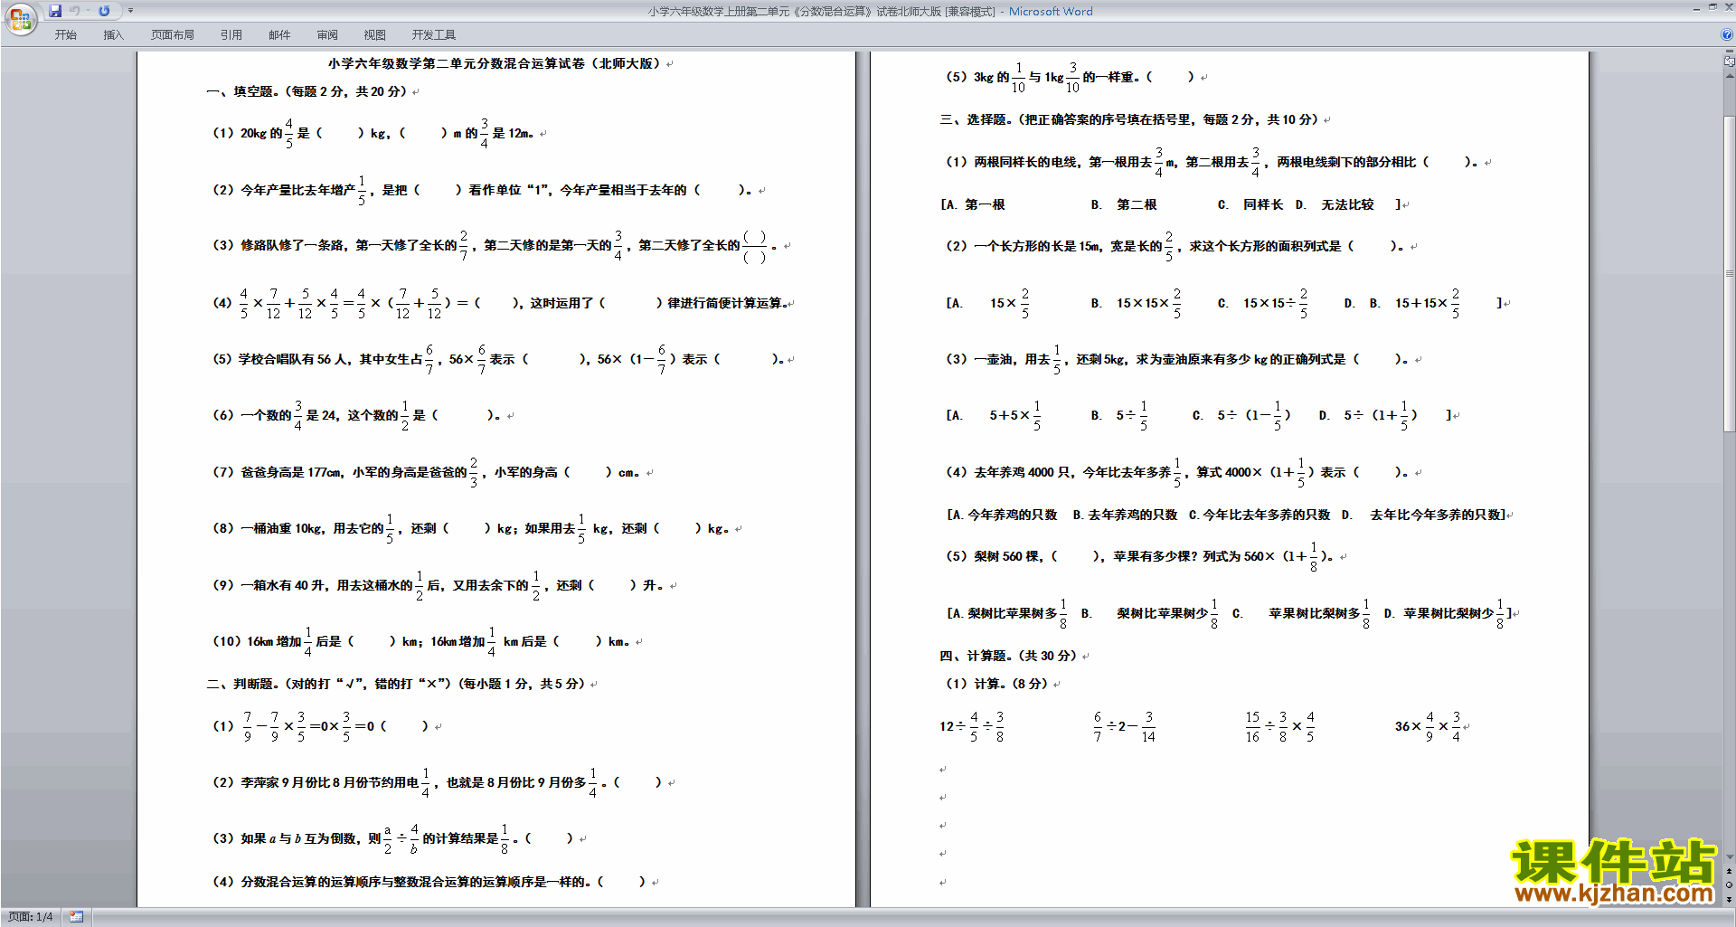Click question (7) 爸爸身高是 177cm text

point(426,472)
